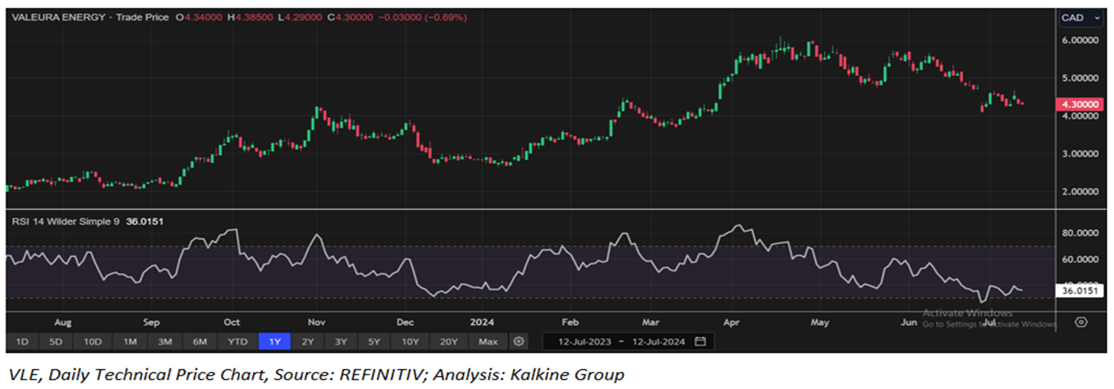1114x389 pixels.
Task: Click the 60.0000 RSI axis label
Action: coord(1080,260)
